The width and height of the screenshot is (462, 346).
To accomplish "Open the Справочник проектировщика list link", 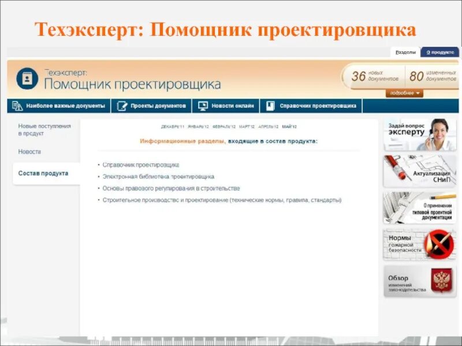I will click(141, 165).
